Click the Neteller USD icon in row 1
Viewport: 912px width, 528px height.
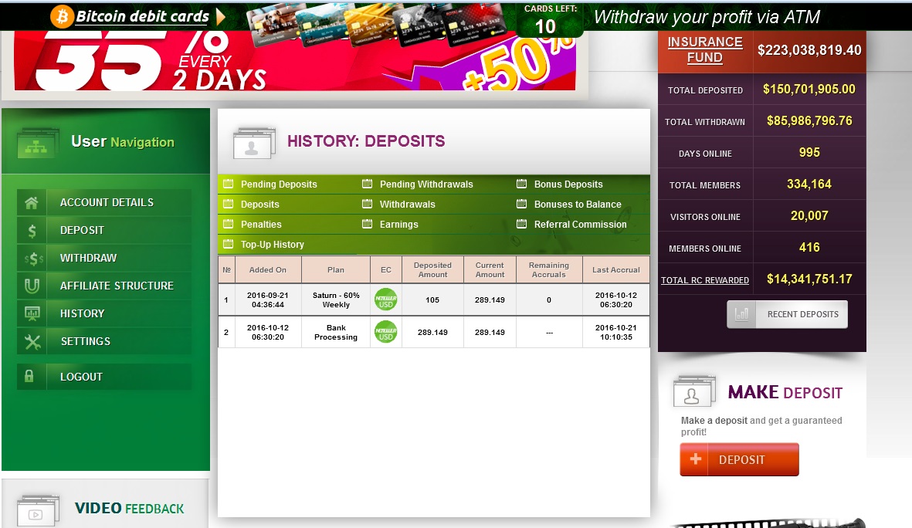(385, 300)
